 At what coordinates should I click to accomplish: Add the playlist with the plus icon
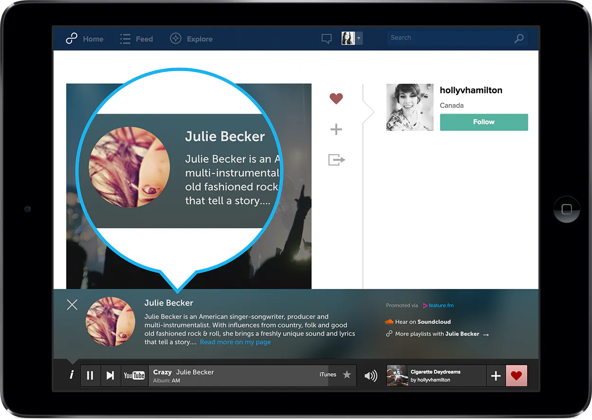coord(336,129)
